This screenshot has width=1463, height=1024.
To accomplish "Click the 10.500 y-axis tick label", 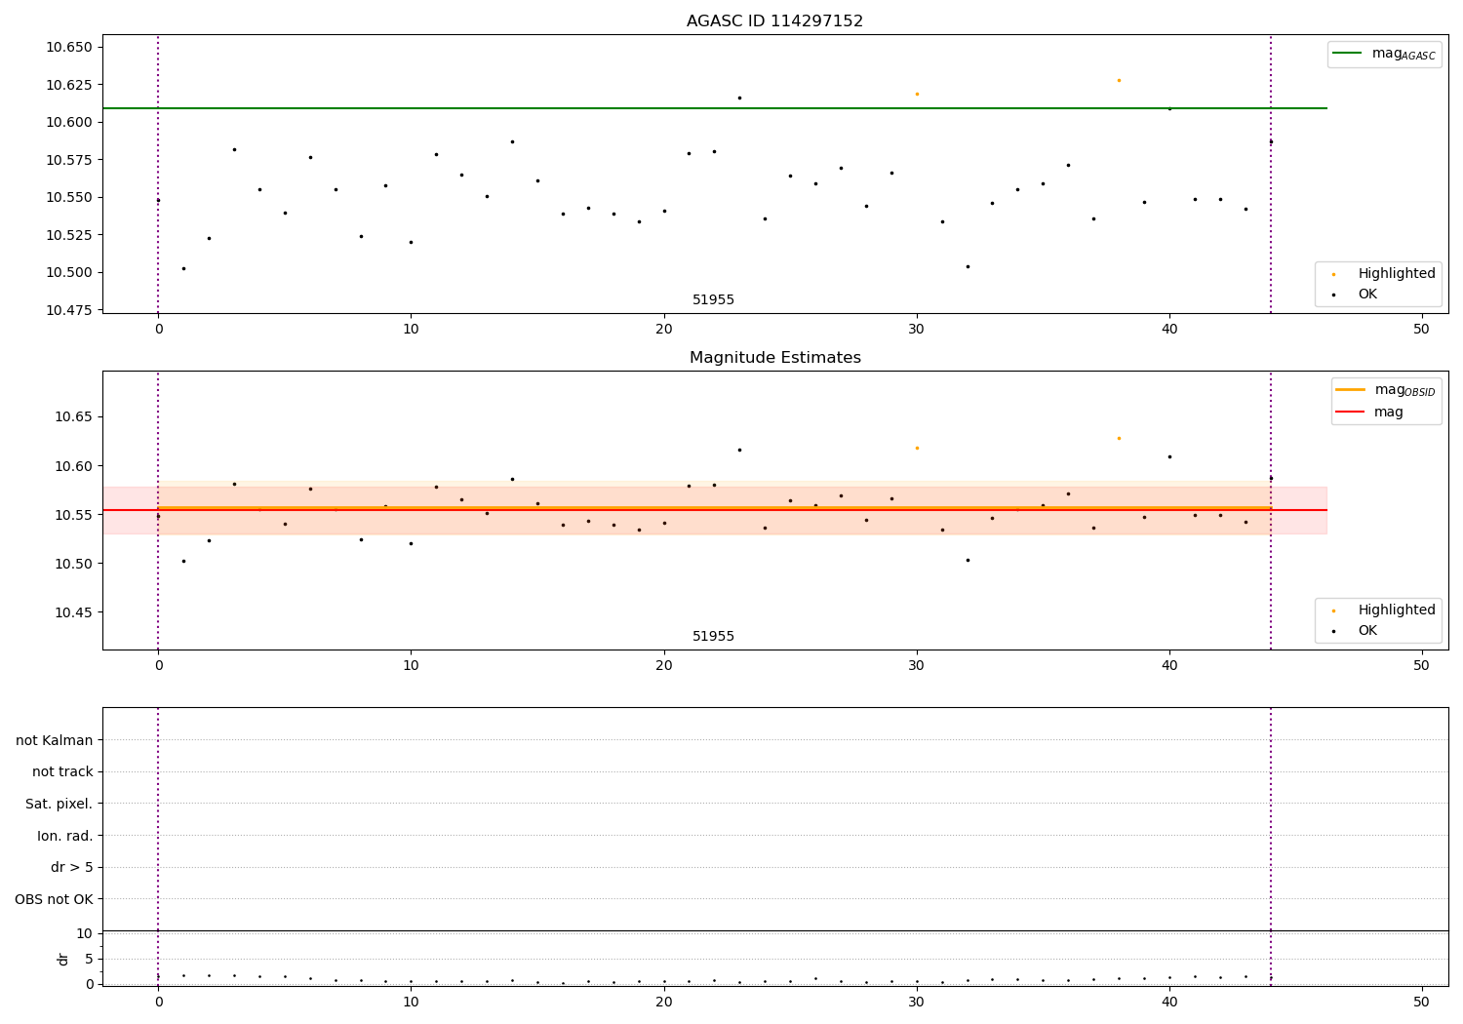I will (69, 272).
